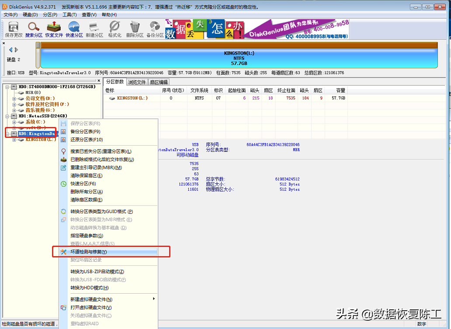The image size is (451, 329).
Task: Open the 分区(P) menu
Action: (x=50, y=15)
